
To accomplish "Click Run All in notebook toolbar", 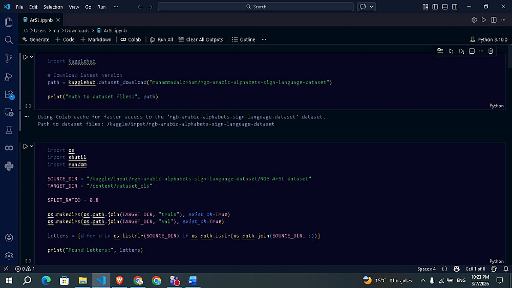I will (161, 39).
